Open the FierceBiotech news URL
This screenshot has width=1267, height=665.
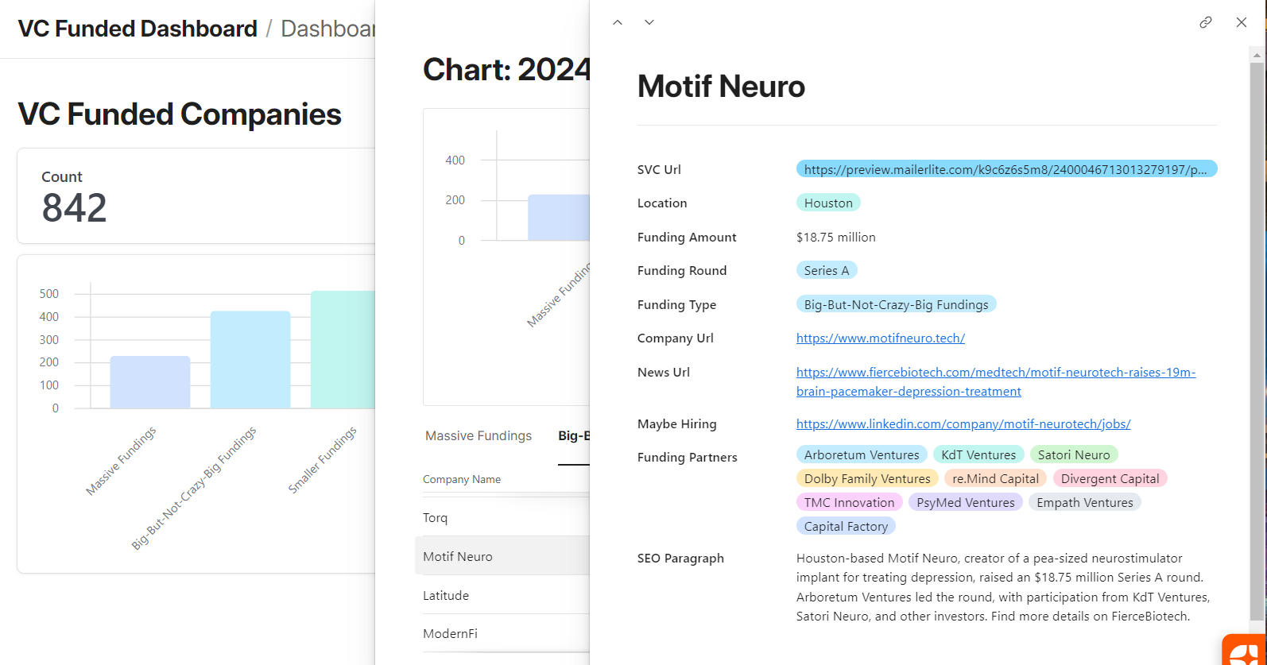[996, 382]
